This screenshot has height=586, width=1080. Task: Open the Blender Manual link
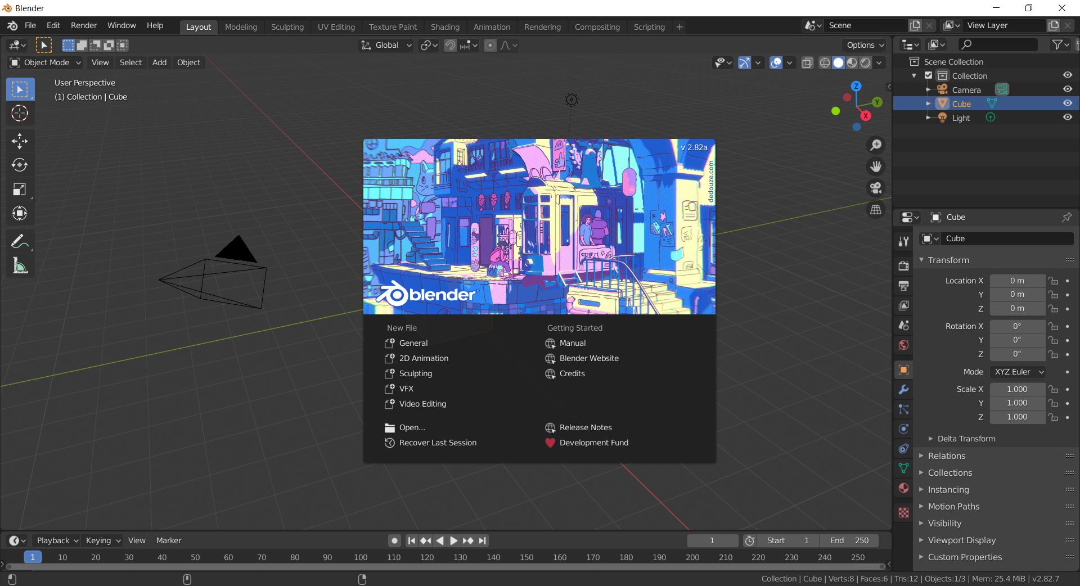point(571,343)
